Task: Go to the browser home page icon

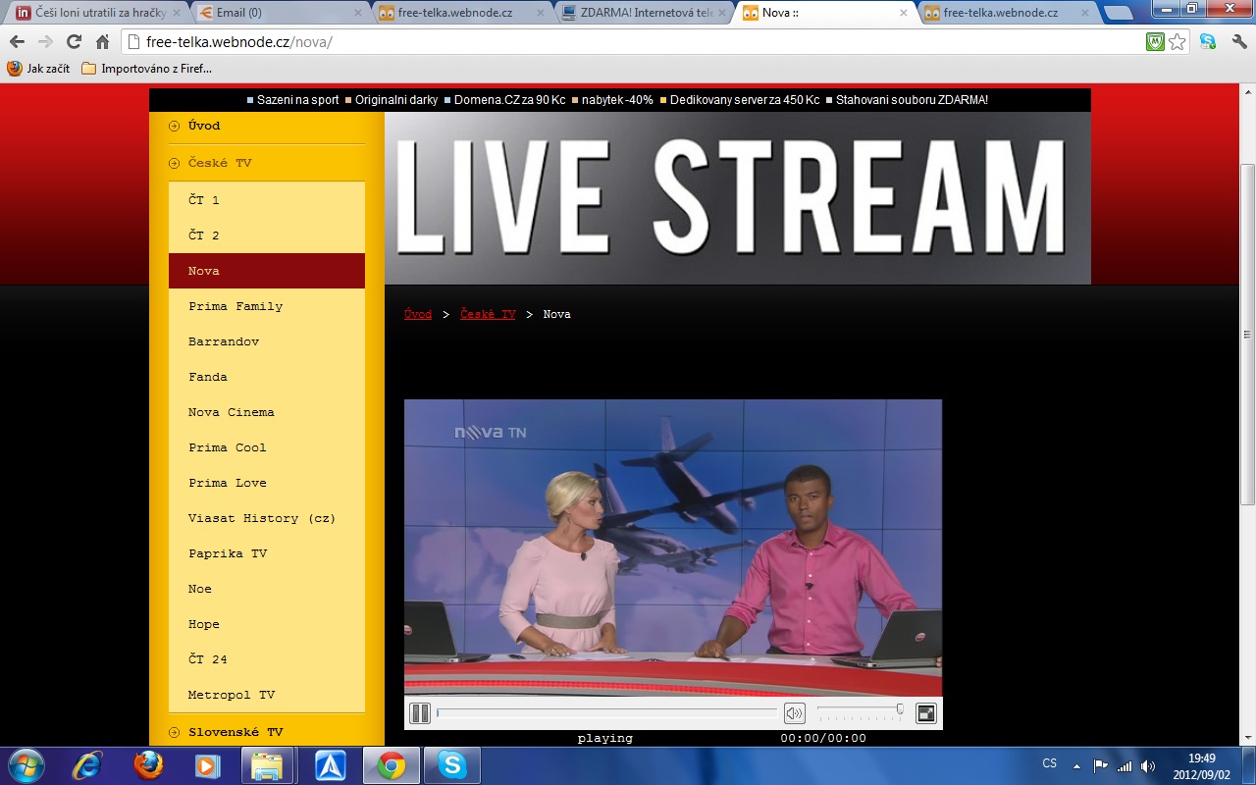Action: [x=102, y=41]
